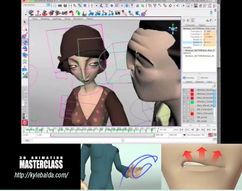Viewport: 242px width, 191px height.
Task: Open the Channels menu in channel box
Action: click(190, 25)
